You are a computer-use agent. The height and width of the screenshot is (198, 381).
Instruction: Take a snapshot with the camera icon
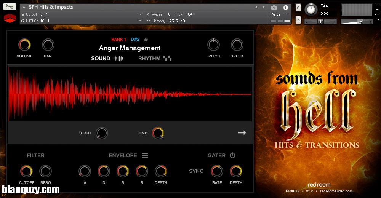point(274,8)
